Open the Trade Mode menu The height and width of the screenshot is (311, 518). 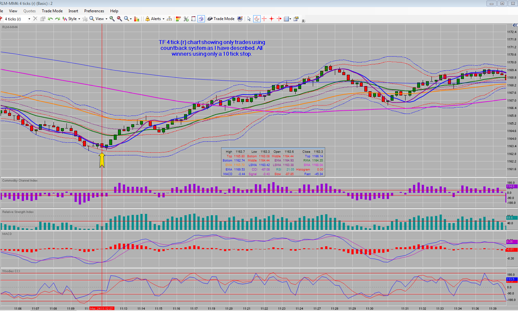[x=52, y=11]
